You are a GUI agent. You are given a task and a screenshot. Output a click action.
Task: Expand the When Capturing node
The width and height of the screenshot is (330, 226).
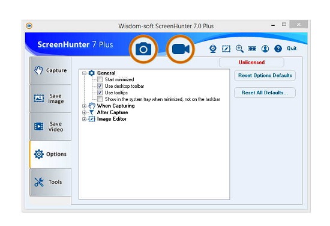(85, 106)
